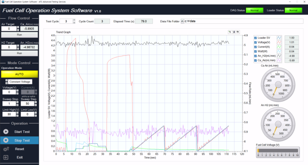Click the Voltage(V) legend value 1.01
The image size is (308, 165).
pyautogui.click(x=292, y=42)
